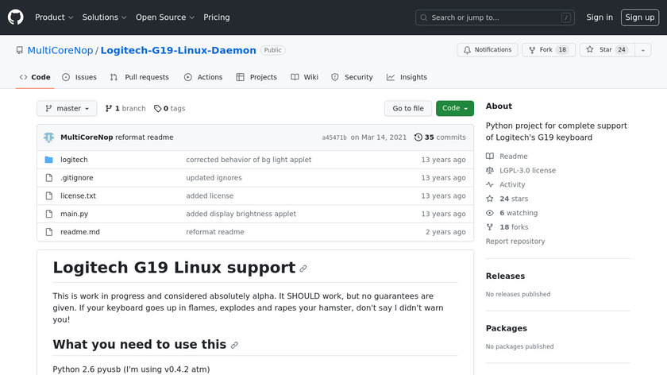Expand the master branch dropdown

click(x=67, y=109)
